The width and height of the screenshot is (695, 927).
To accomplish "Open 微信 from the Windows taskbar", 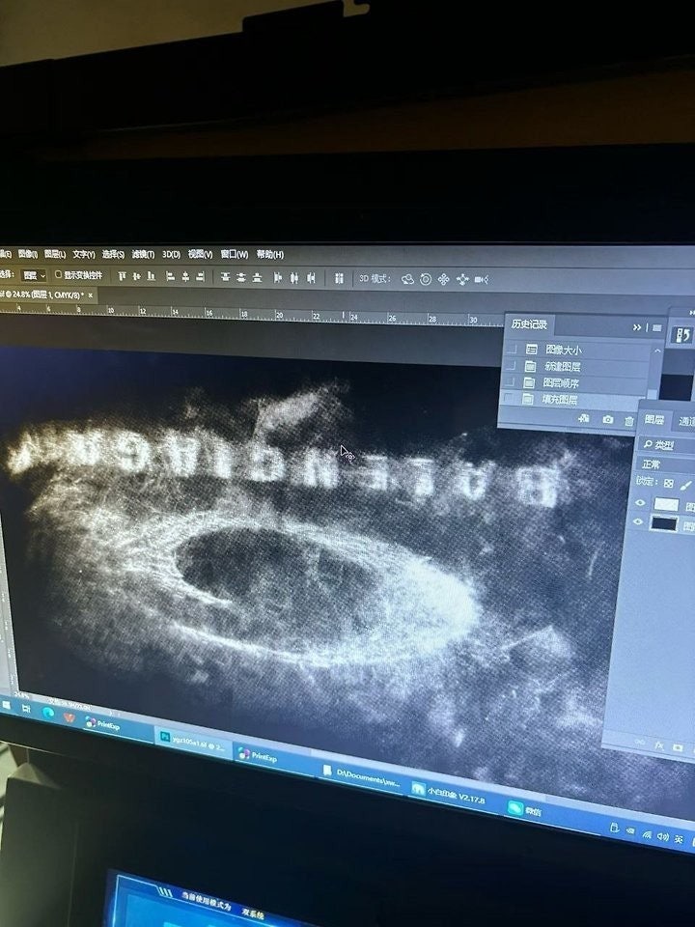I will coord(525,809).
